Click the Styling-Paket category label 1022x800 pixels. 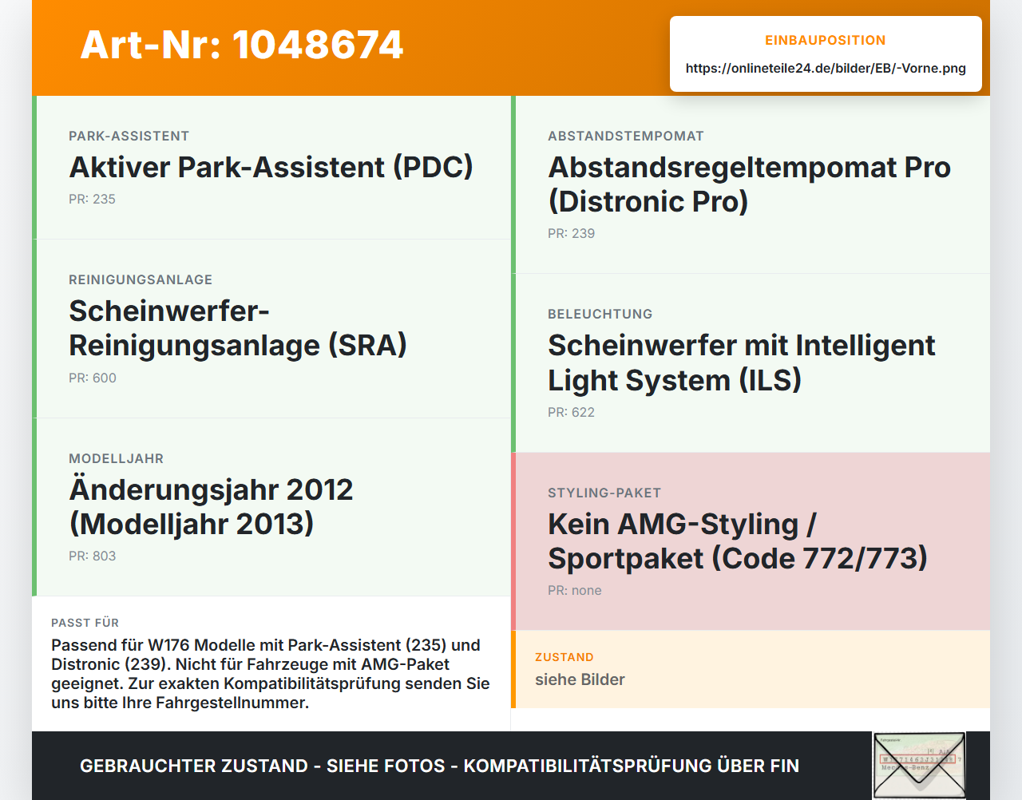pos(604,493)
